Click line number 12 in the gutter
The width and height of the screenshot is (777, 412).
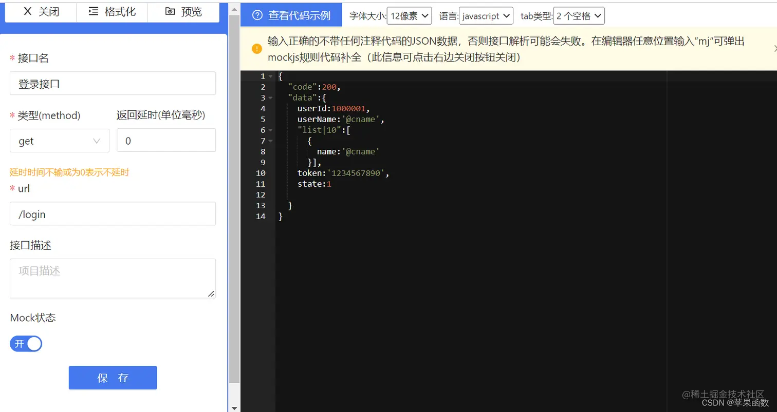(x=260, y=194)
